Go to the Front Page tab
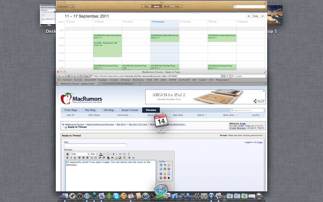Viewport: 323px width, 202px height. point(71,110)
